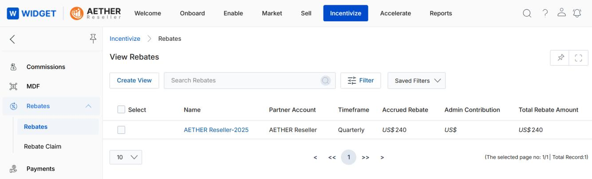The width and height of the screenshot is (592, 179).
Task: Click the search magnifier icon in top bar
Action: (527, 13)
